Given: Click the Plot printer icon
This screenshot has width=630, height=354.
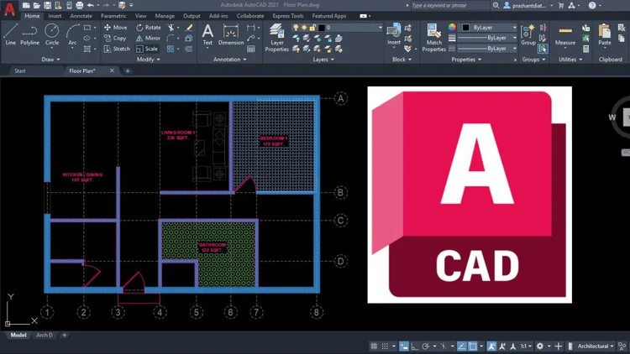Looking at the screenshot, I should pos(80,5).
